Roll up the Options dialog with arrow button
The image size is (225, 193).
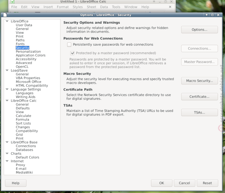(x=207, y=15)
